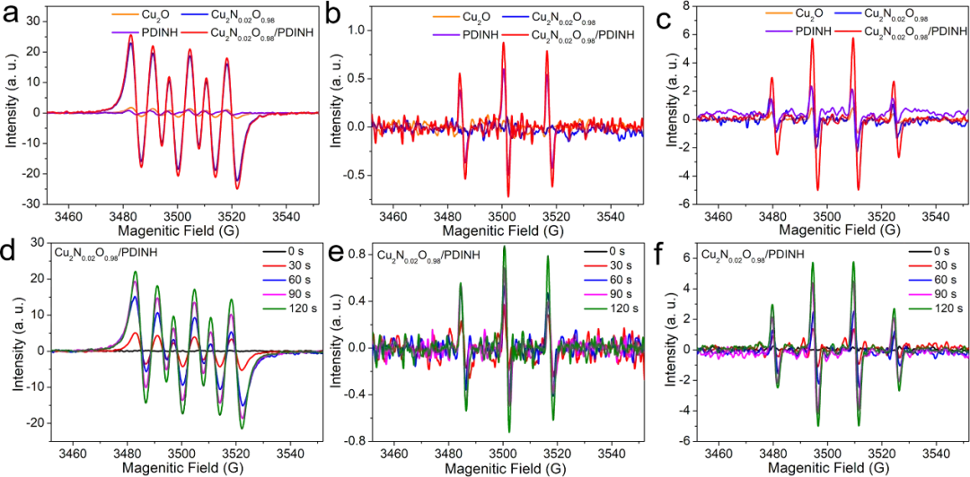Click the magenta 90 s legend swatch in bottom-right plot
The height and width of the screenshot is (477, 970).
click(922, 295)
